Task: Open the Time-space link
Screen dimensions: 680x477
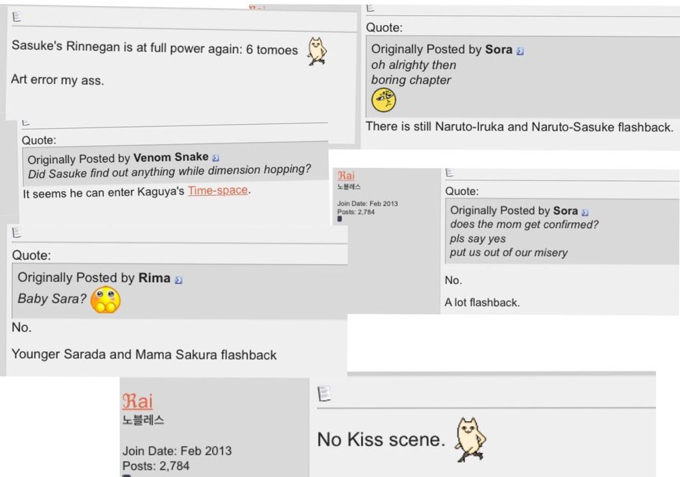Action: click(217, 190)
